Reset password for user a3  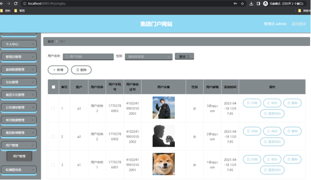272,114
